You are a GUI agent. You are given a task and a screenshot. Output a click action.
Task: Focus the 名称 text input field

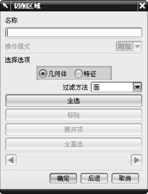74,32
